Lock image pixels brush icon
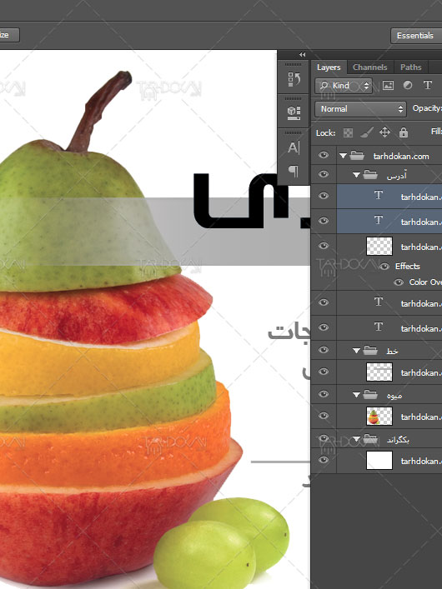The height and width of the screenshot is (589, 442). coord(367,132)
